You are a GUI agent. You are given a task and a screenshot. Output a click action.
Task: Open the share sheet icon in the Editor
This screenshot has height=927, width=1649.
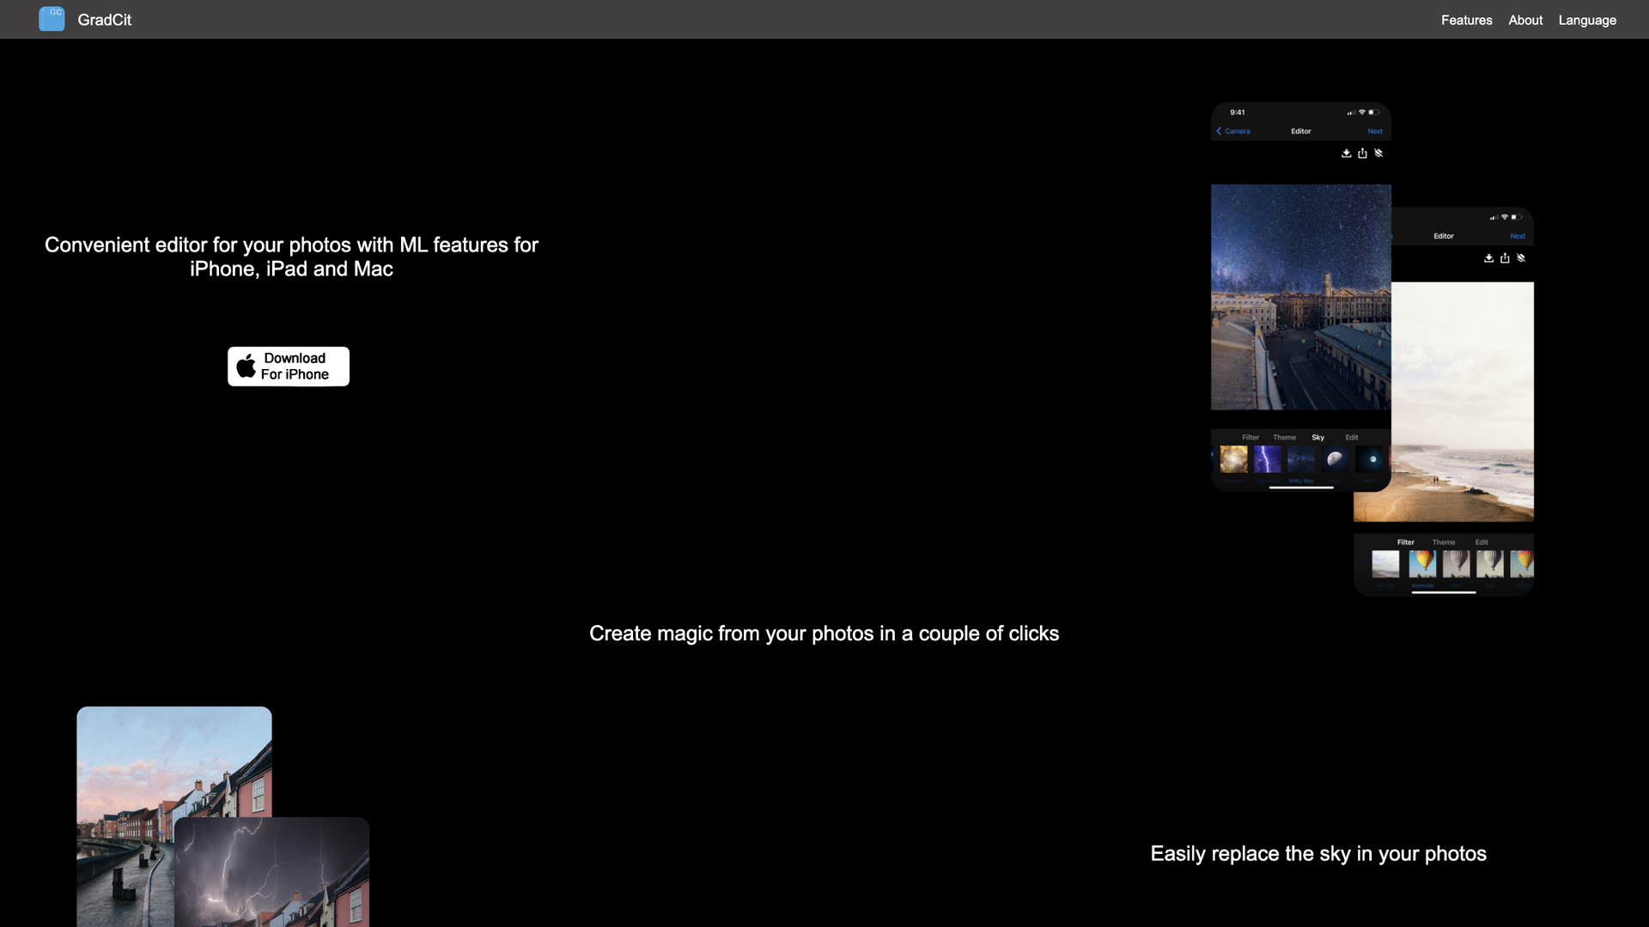1363,154
